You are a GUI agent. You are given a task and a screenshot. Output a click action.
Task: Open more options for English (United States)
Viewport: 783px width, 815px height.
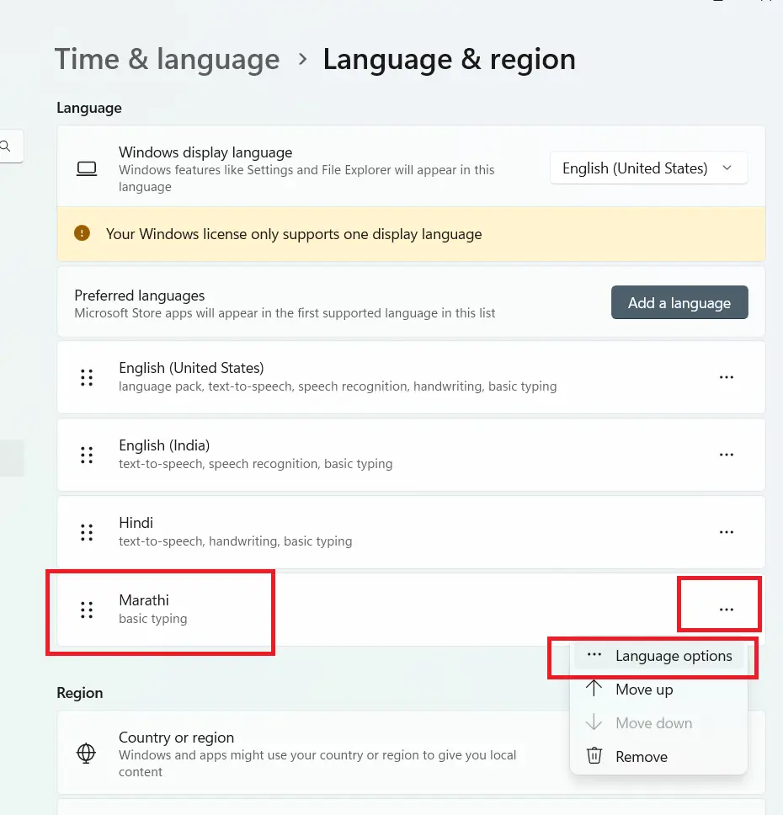(x=726, y=377)
